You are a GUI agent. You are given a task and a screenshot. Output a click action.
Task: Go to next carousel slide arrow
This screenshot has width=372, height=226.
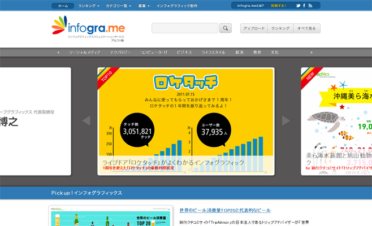[286, 120]
